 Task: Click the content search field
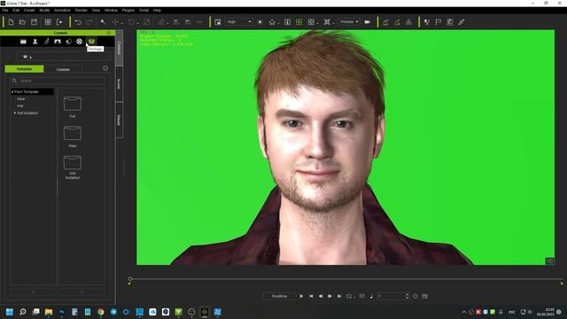pos(58,81)
